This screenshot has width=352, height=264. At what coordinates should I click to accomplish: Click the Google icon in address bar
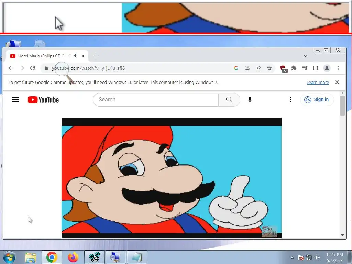[236, 68]
